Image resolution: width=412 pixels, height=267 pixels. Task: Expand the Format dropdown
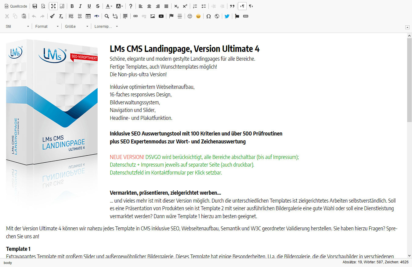pyautogui.click(x=47, y=27)
